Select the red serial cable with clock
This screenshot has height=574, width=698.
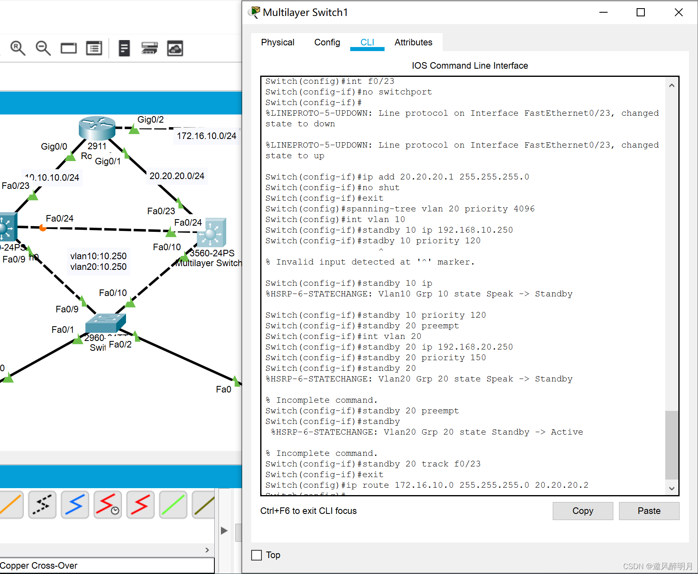[108, 504]
